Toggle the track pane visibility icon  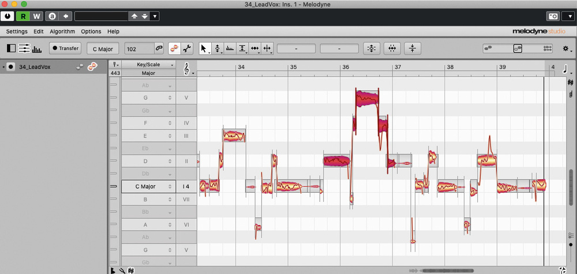coord(11,48)
